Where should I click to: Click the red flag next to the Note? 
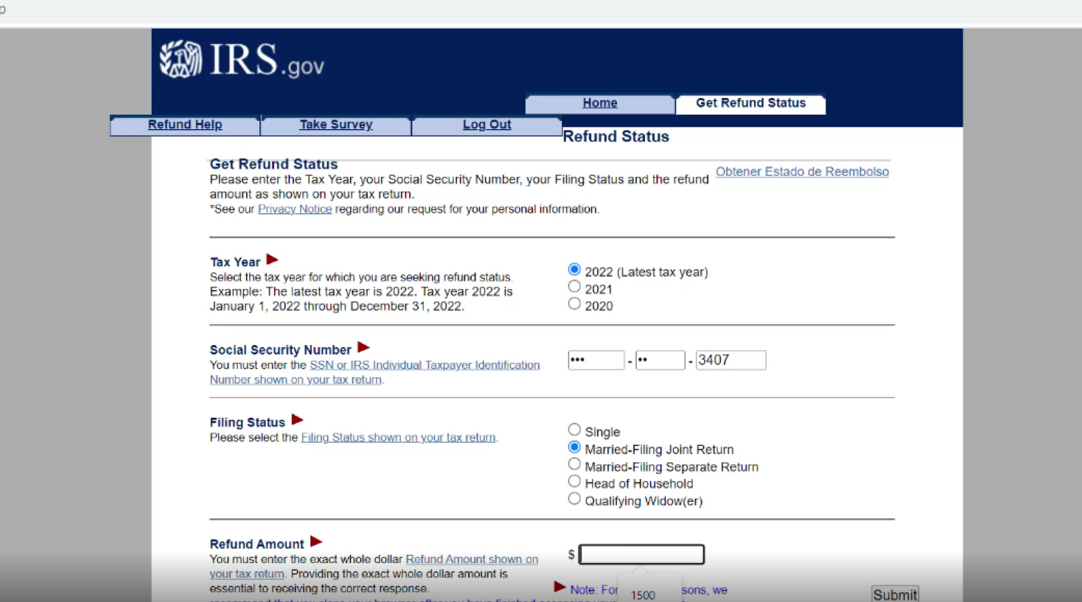coord(560,587)
